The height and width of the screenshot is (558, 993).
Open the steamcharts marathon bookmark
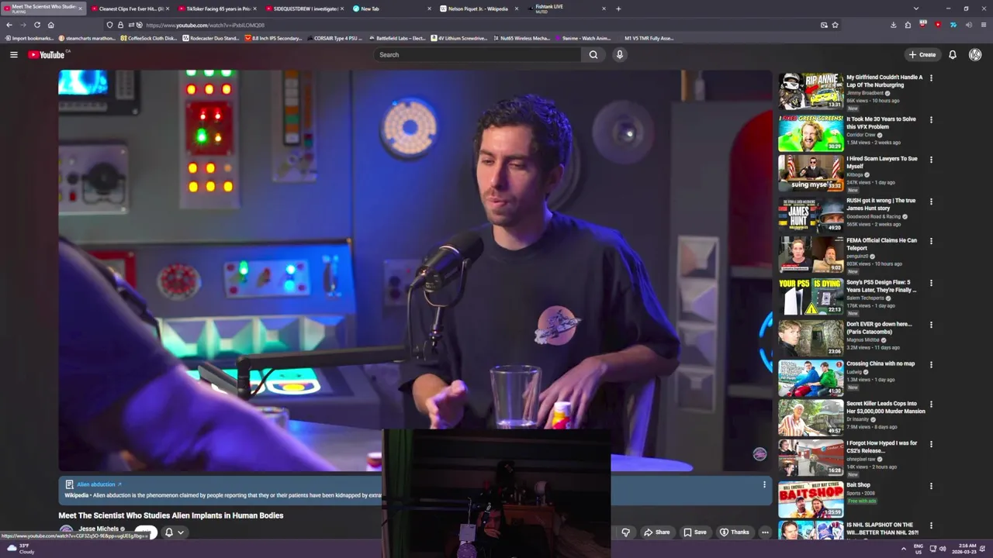[x=87, y=38]
